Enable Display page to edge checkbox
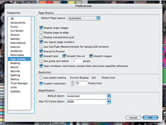The image size is (166, 125). (x=41, y=32)
